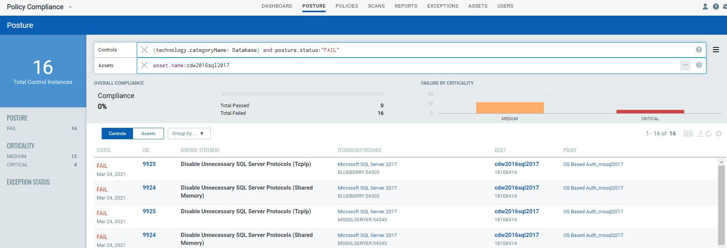Open help for the Controls query field
The height and width of the screenshot is (248, 727).
(x=699, y=50)
